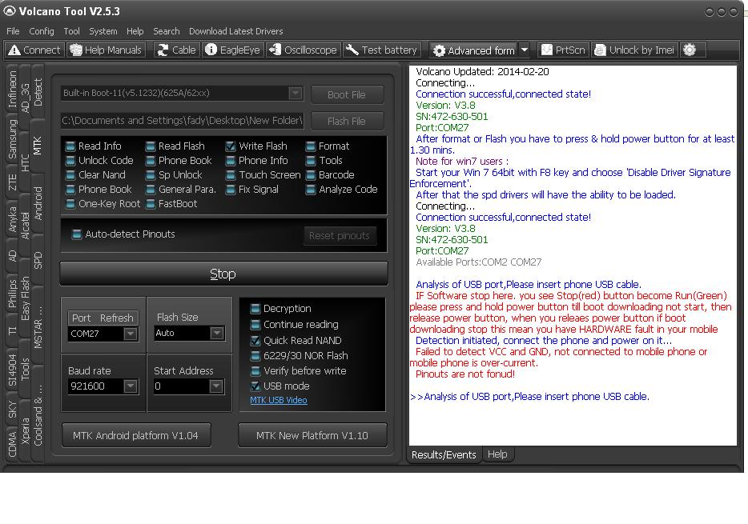Click the Reset pinouts button
The height and width of the screenshot is (524, 748).
(x=340, y=236)
